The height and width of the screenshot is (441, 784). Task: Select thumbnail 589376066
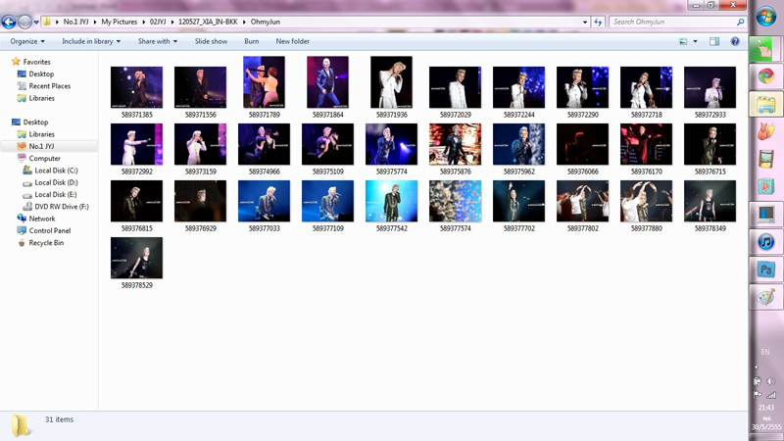[x=582, y=144]
